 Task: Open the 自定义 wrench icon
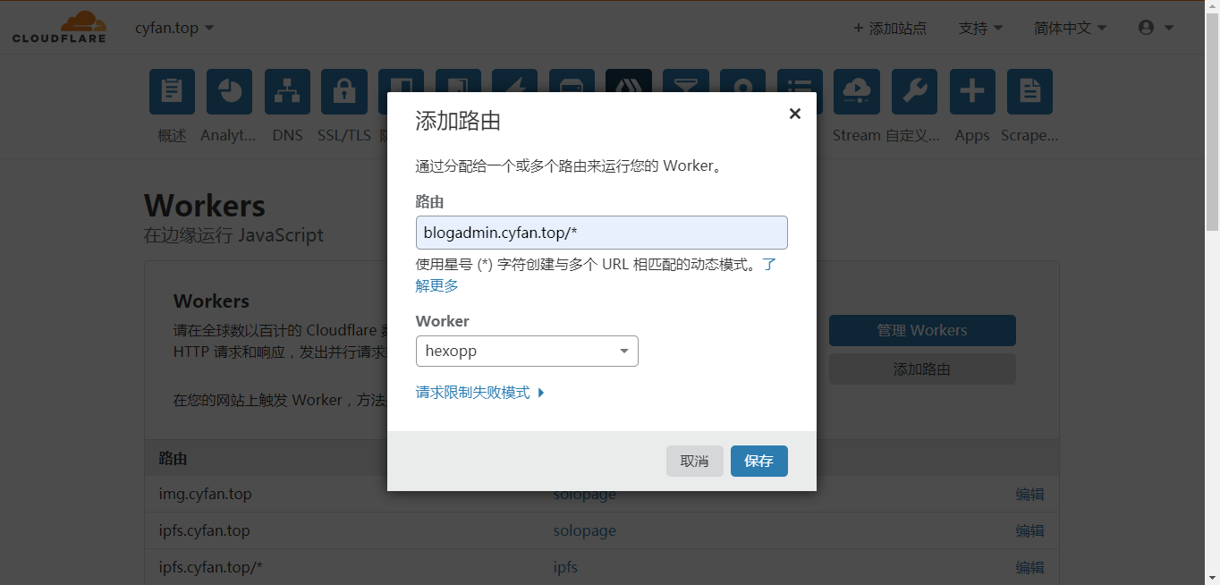[x=914, y=91]
